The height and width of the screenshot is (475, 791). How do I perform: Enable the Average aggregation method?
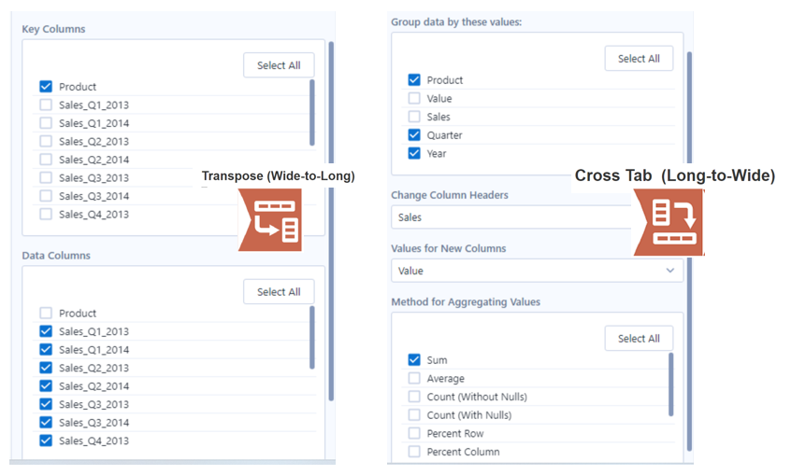414,378
